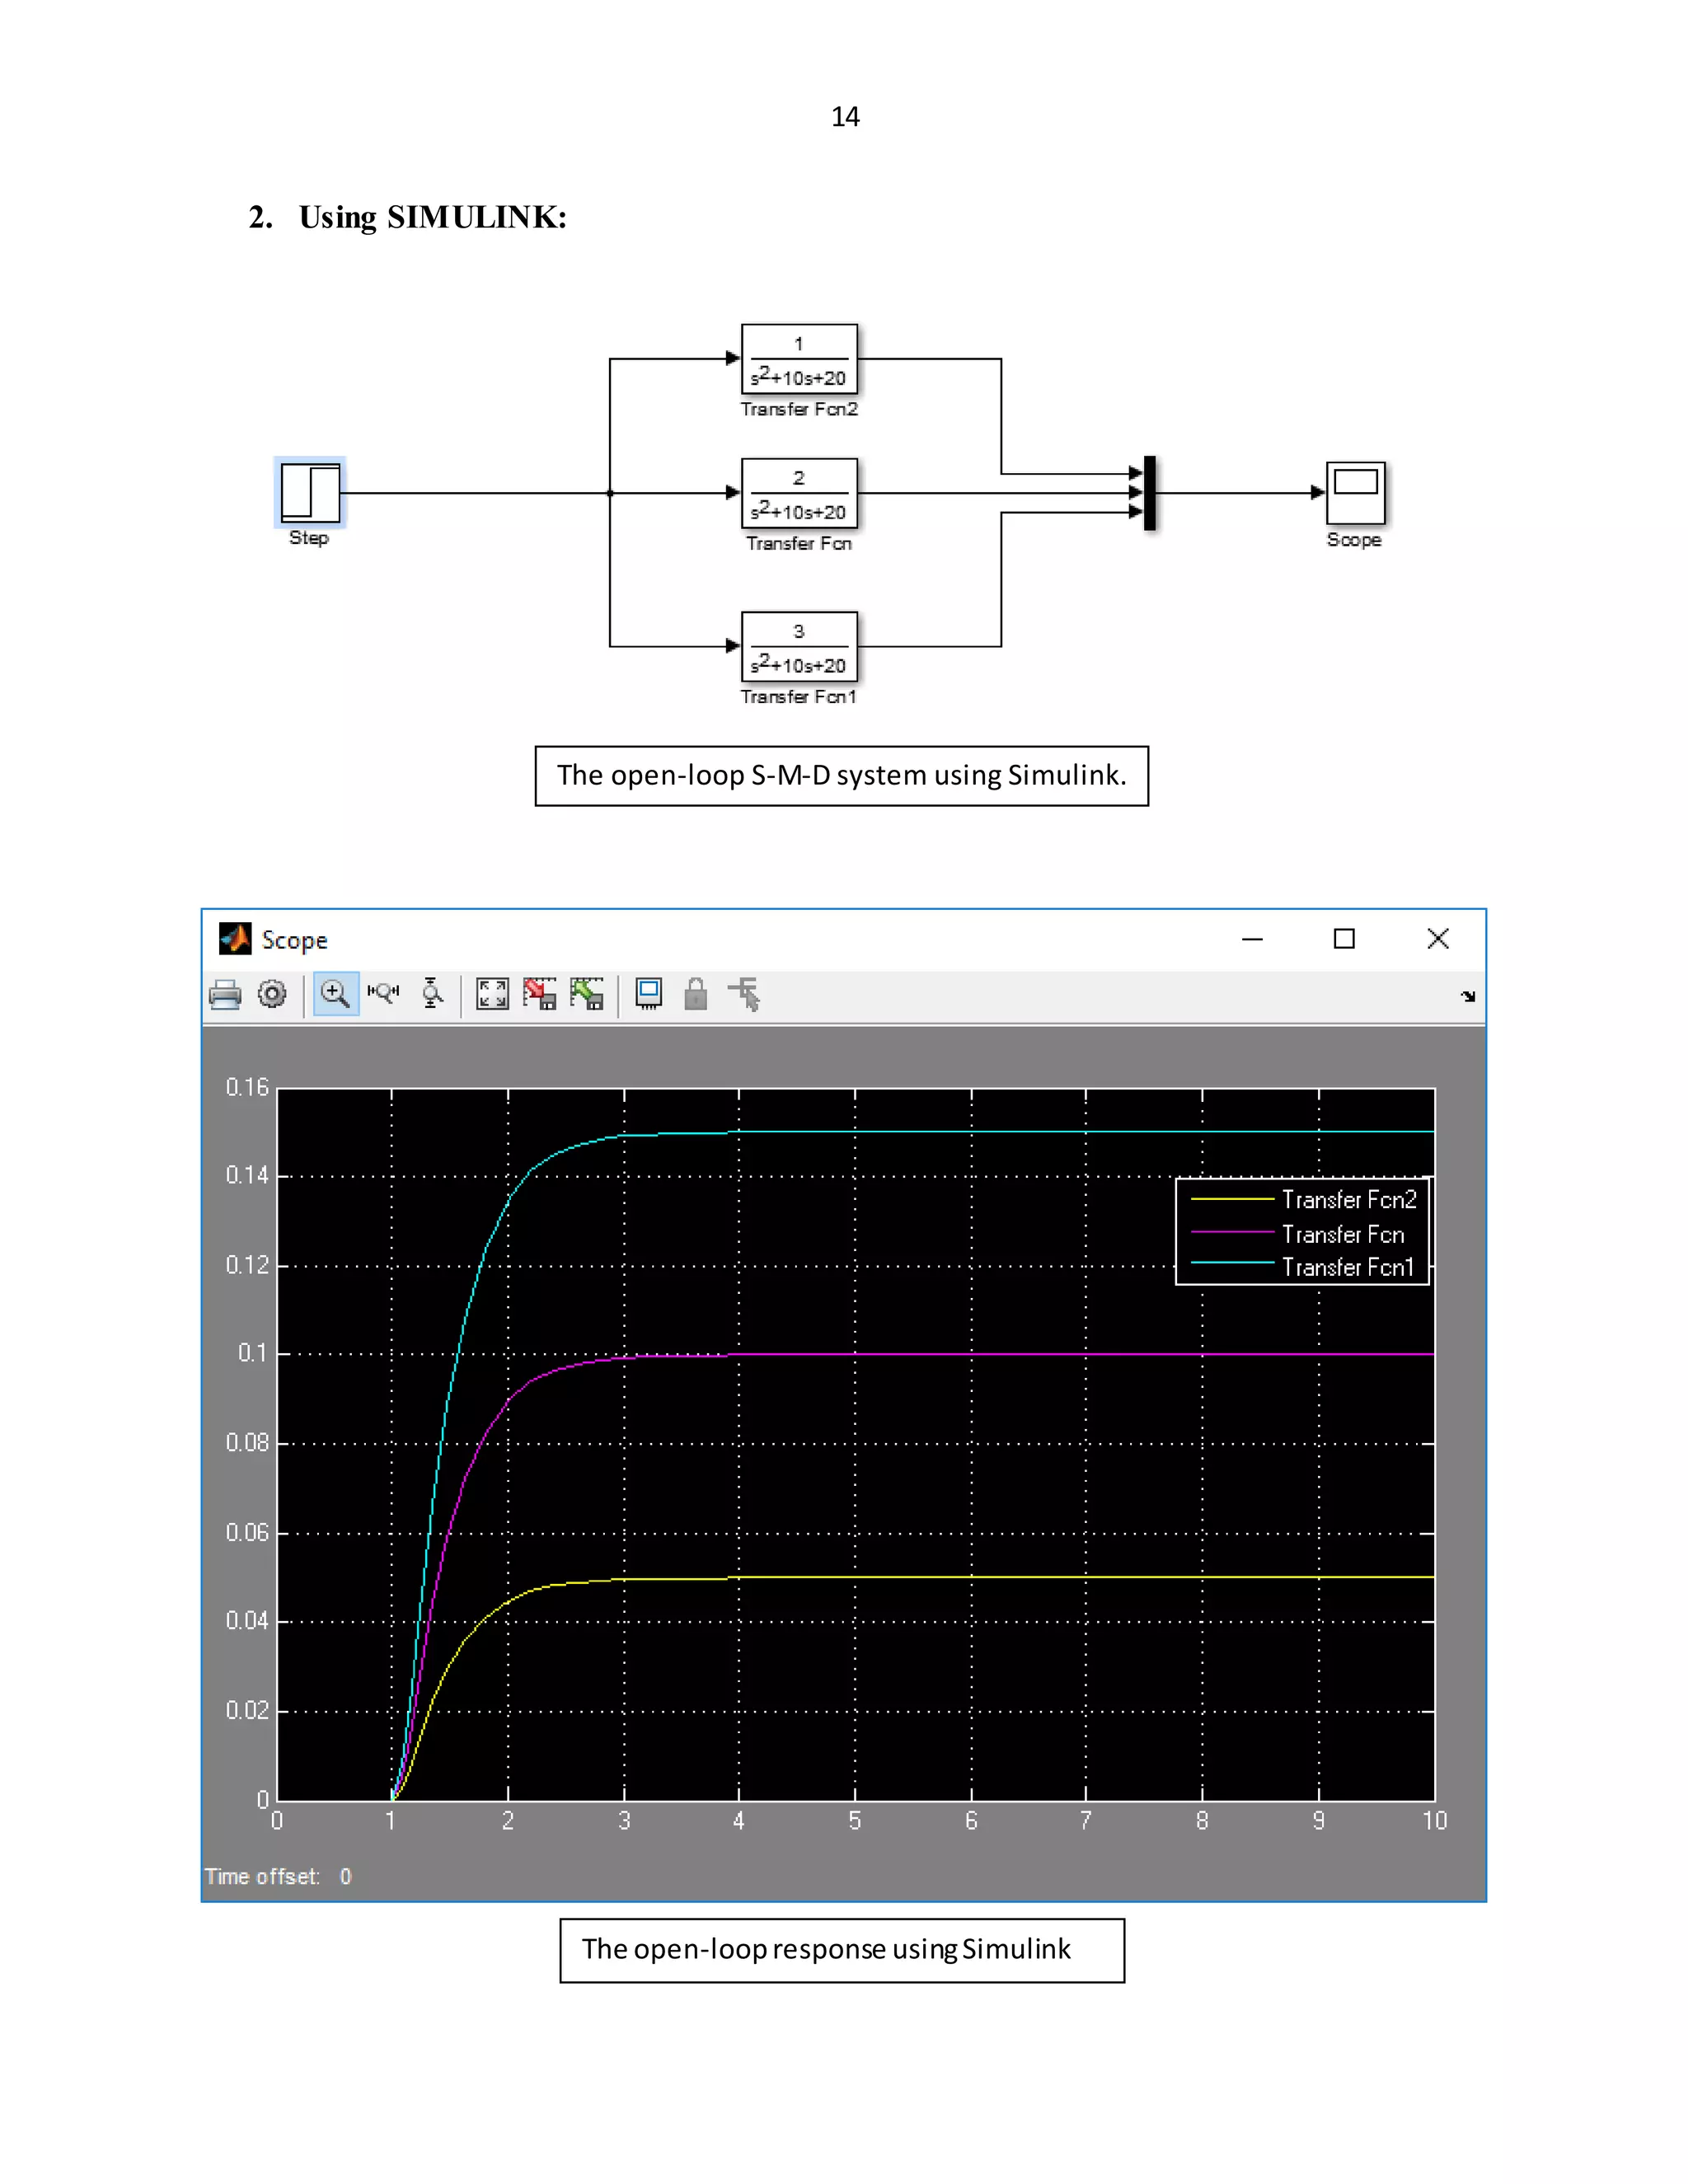Select the Zoom Y-axis tool
Viewport: 1688px width, 2184px height.
pyautogui.click(x=432, y=994)
